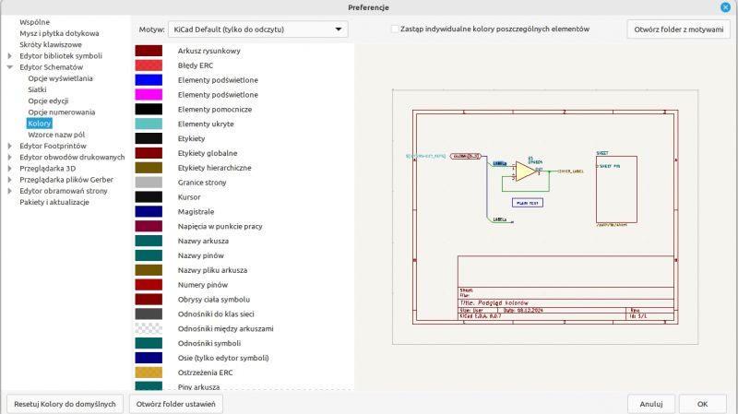Viewport: 738px width, 414px height.
Task: Click swatch for 'Odnośniki do klas sieci'
Action: pyautogui.click(x=149, y=313)
